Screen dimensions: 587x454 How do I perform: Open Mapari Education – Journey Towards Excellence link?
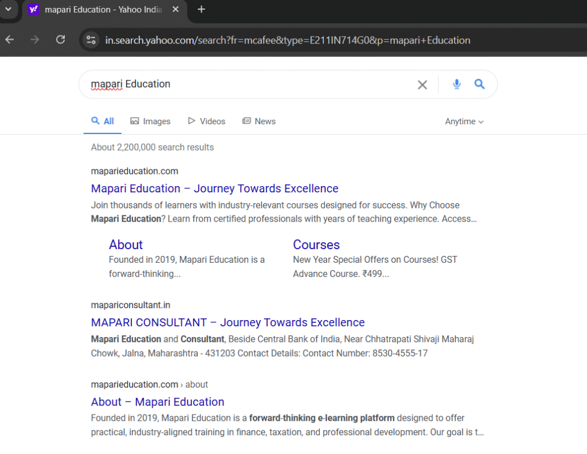click(x=214, y=188)
